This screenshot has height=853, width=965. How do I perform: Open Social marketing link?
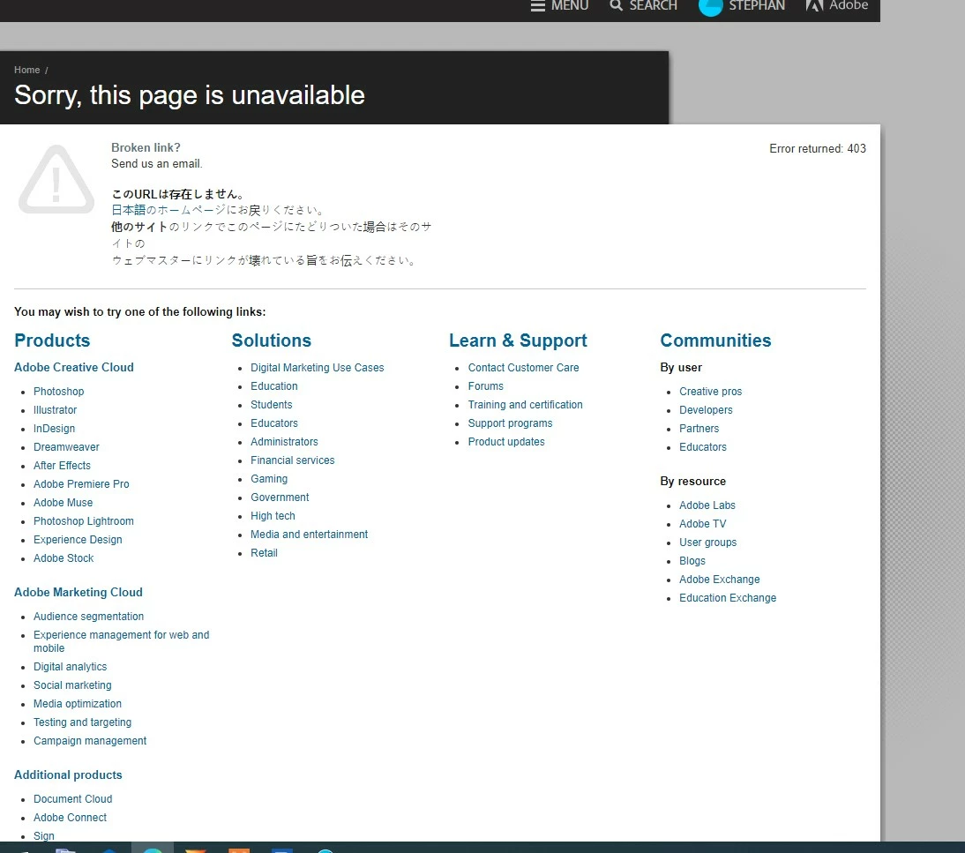[72, 685]
